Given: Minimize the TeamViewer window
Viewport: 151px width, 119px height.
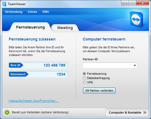Looking at the screenshot, I should pos(125,3).
